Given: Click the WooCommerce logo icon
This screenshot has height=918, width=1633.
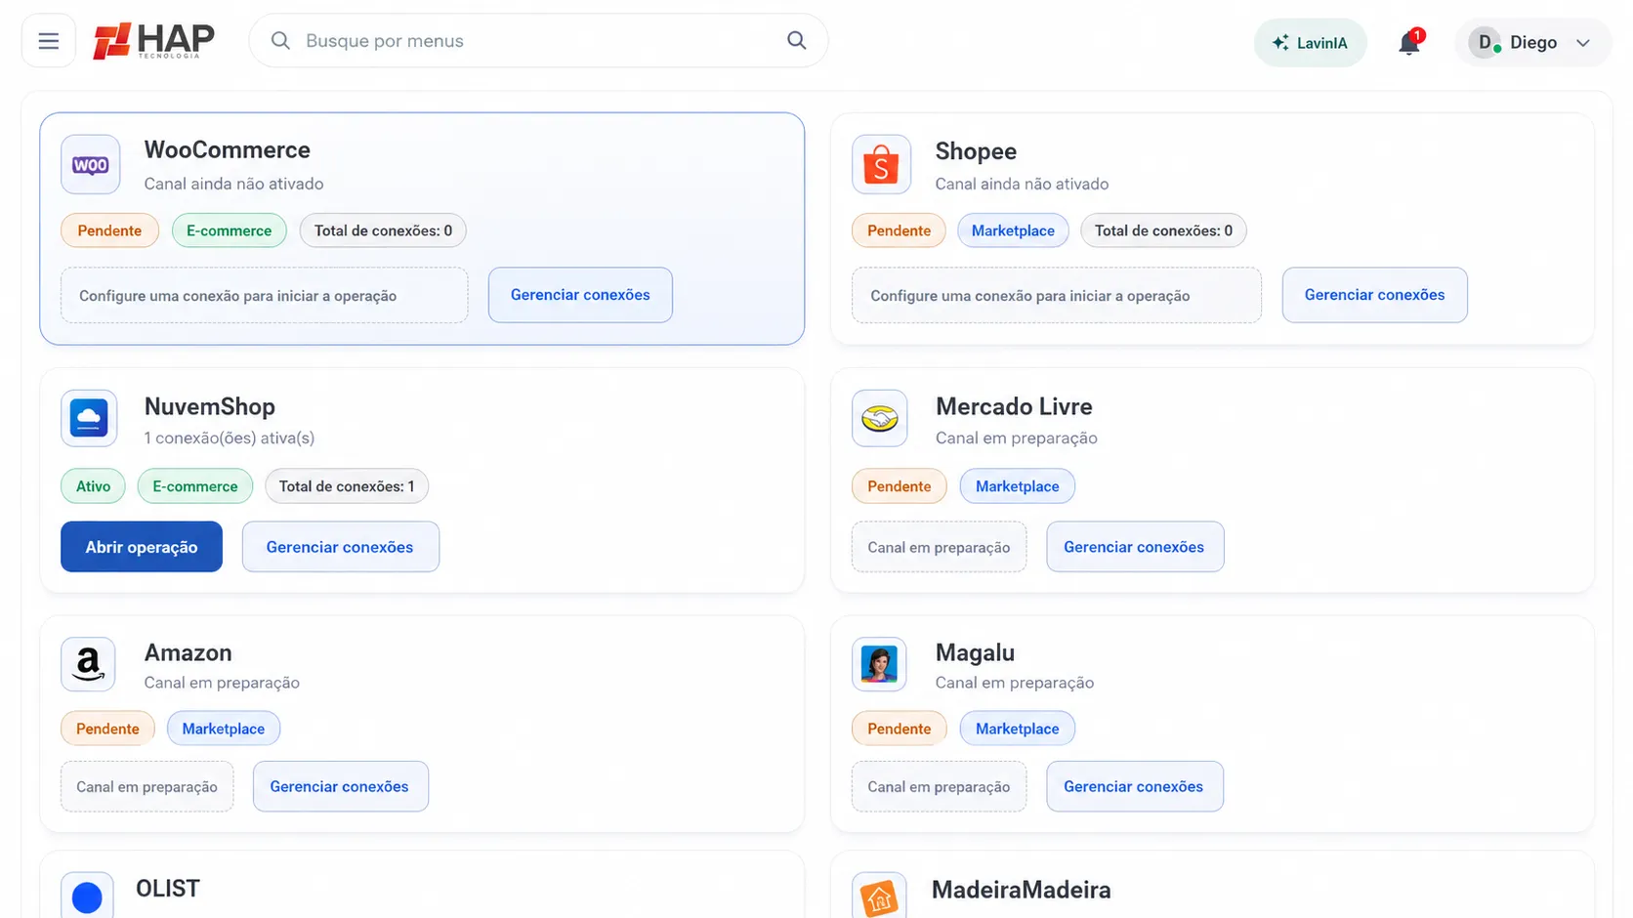Looking at the screenshot, I should click(91, 165).
